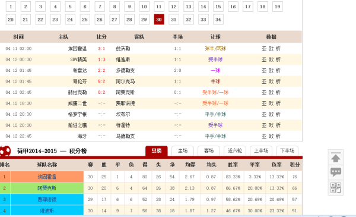Open 欧 odds for 格罗宁根 match
This screenshot has height=217, width=356.
(271, 114)
